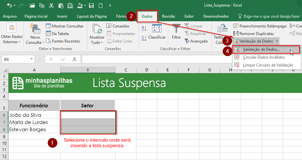Click Mostrar Consultas

pyautogui.click(x=65, y=26)
